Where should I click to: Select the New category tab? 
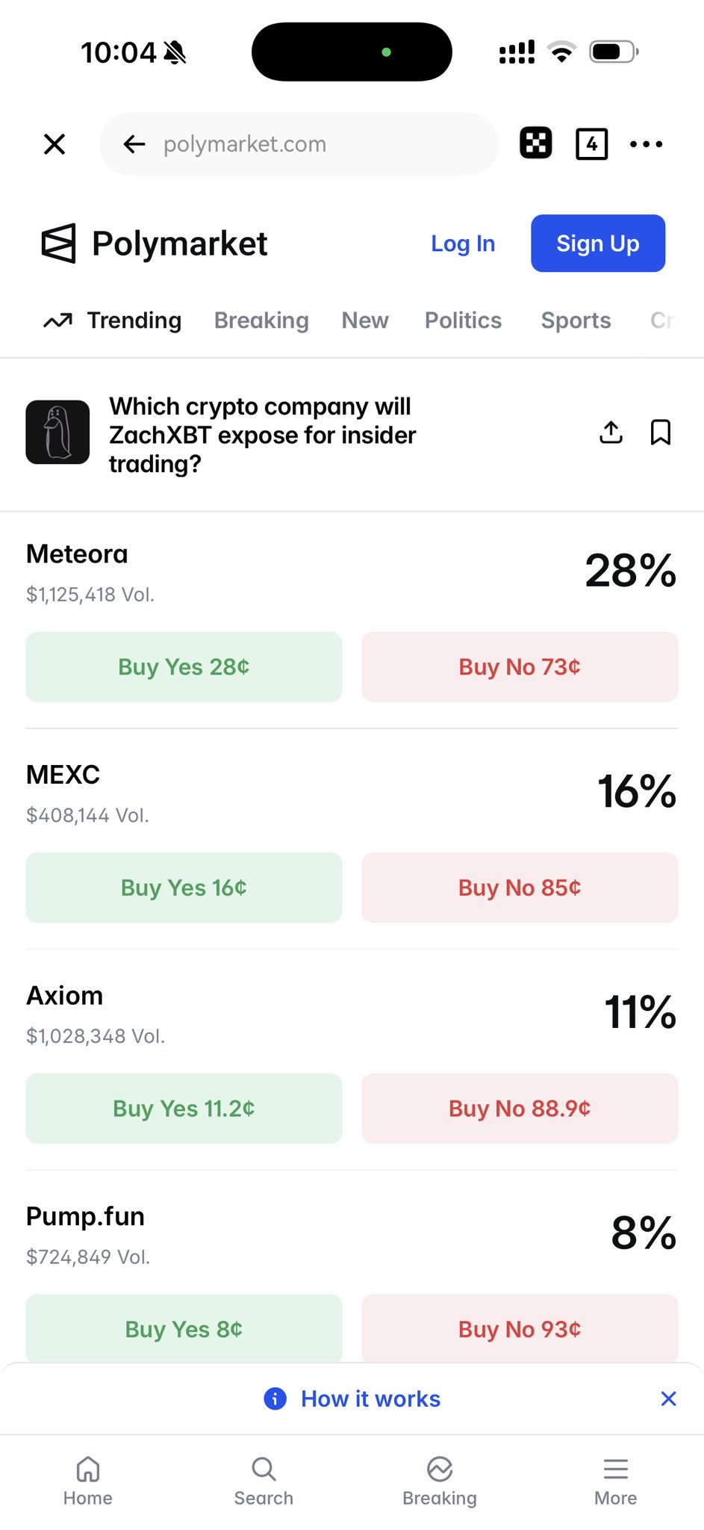(365, 320)
